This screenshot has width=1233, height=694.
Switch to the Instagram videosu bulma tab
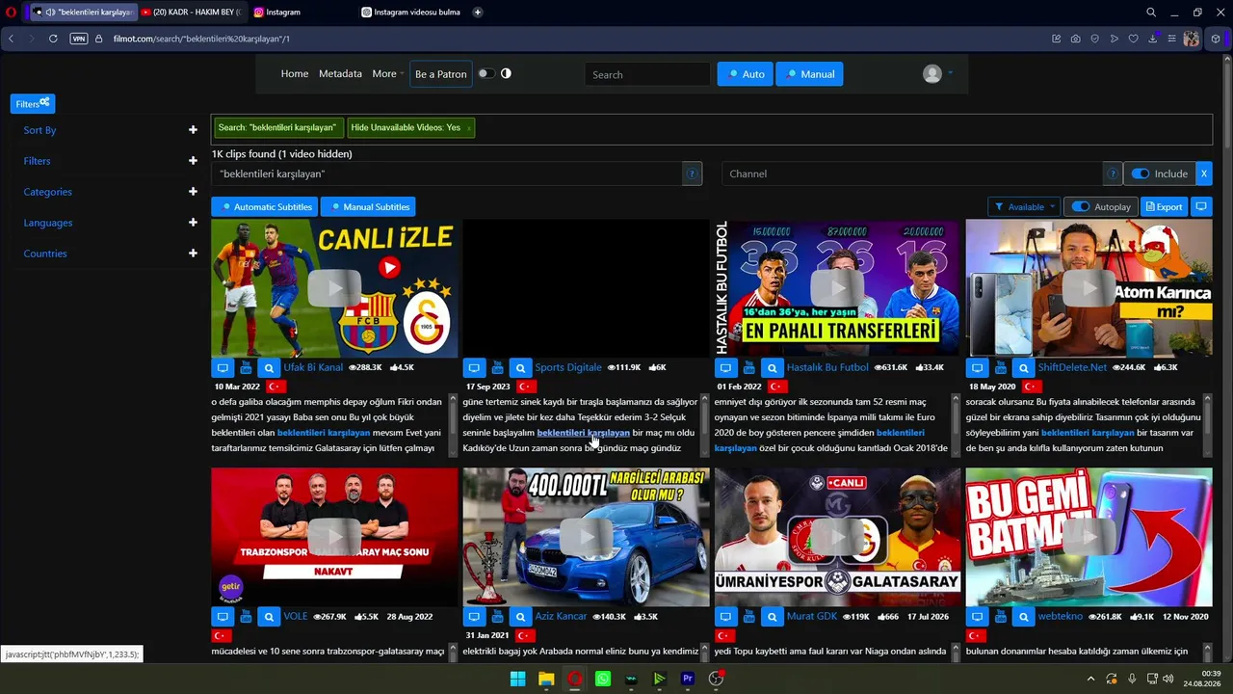pyautogui.click(x=411, y=13)
